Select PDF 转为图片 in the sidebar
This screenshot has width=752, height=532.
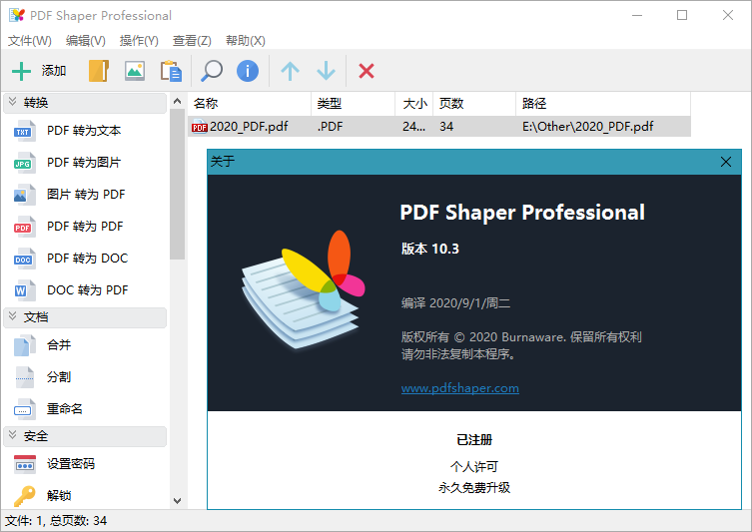(83, 163)
